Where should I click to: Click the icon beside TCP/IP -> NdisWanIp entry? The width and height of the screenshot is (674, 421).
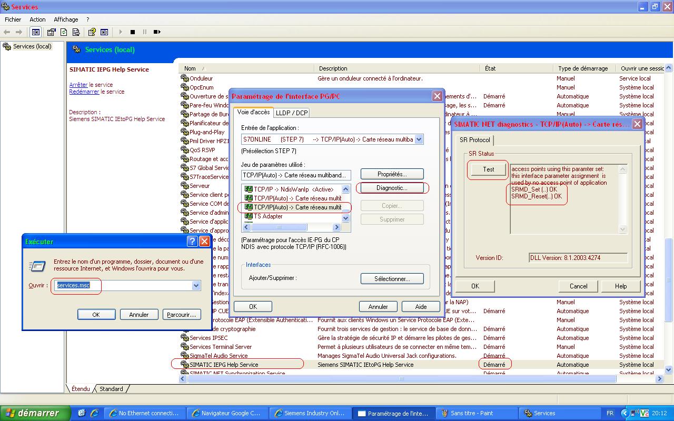click(x=248, y=189)
